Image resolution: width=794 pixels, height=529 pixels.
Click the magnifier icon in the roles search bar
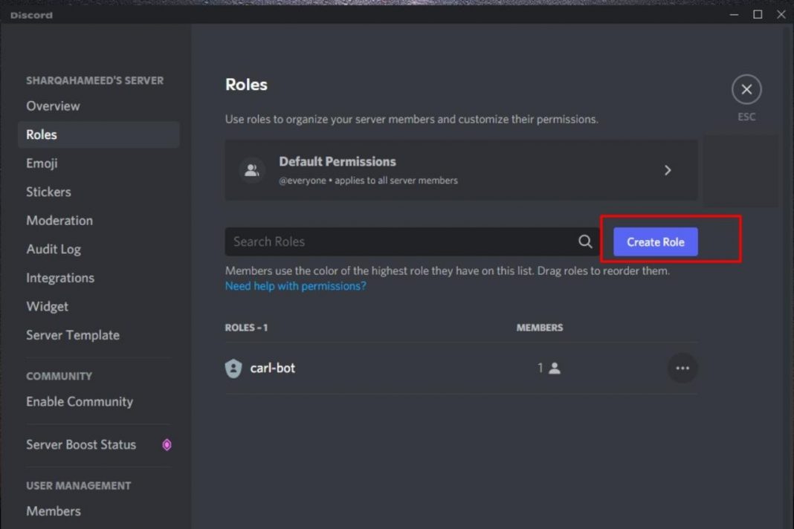point(584,241)
